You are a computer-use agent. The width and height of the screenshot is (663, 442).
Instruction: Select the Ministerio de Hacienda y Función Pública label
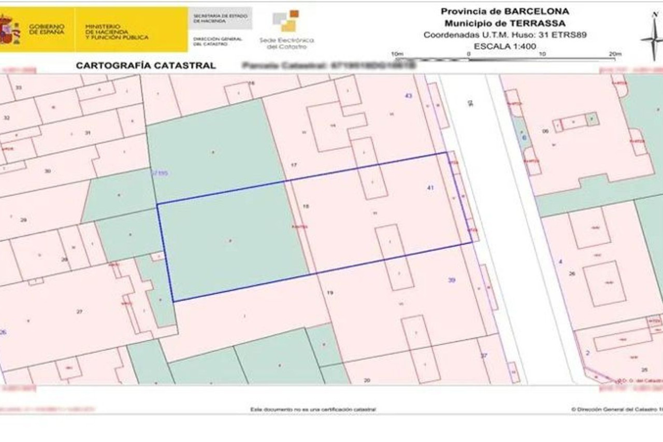(x=117, y=32)
